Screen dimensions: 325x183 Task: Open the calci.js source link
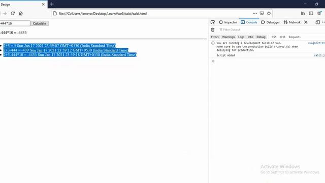coord(319,55)
